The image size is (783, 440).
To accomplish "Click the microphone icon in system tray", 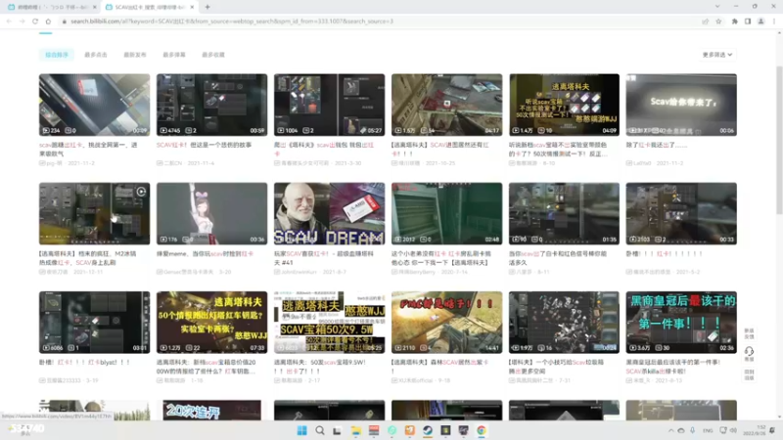I will [x=693, y=430].
